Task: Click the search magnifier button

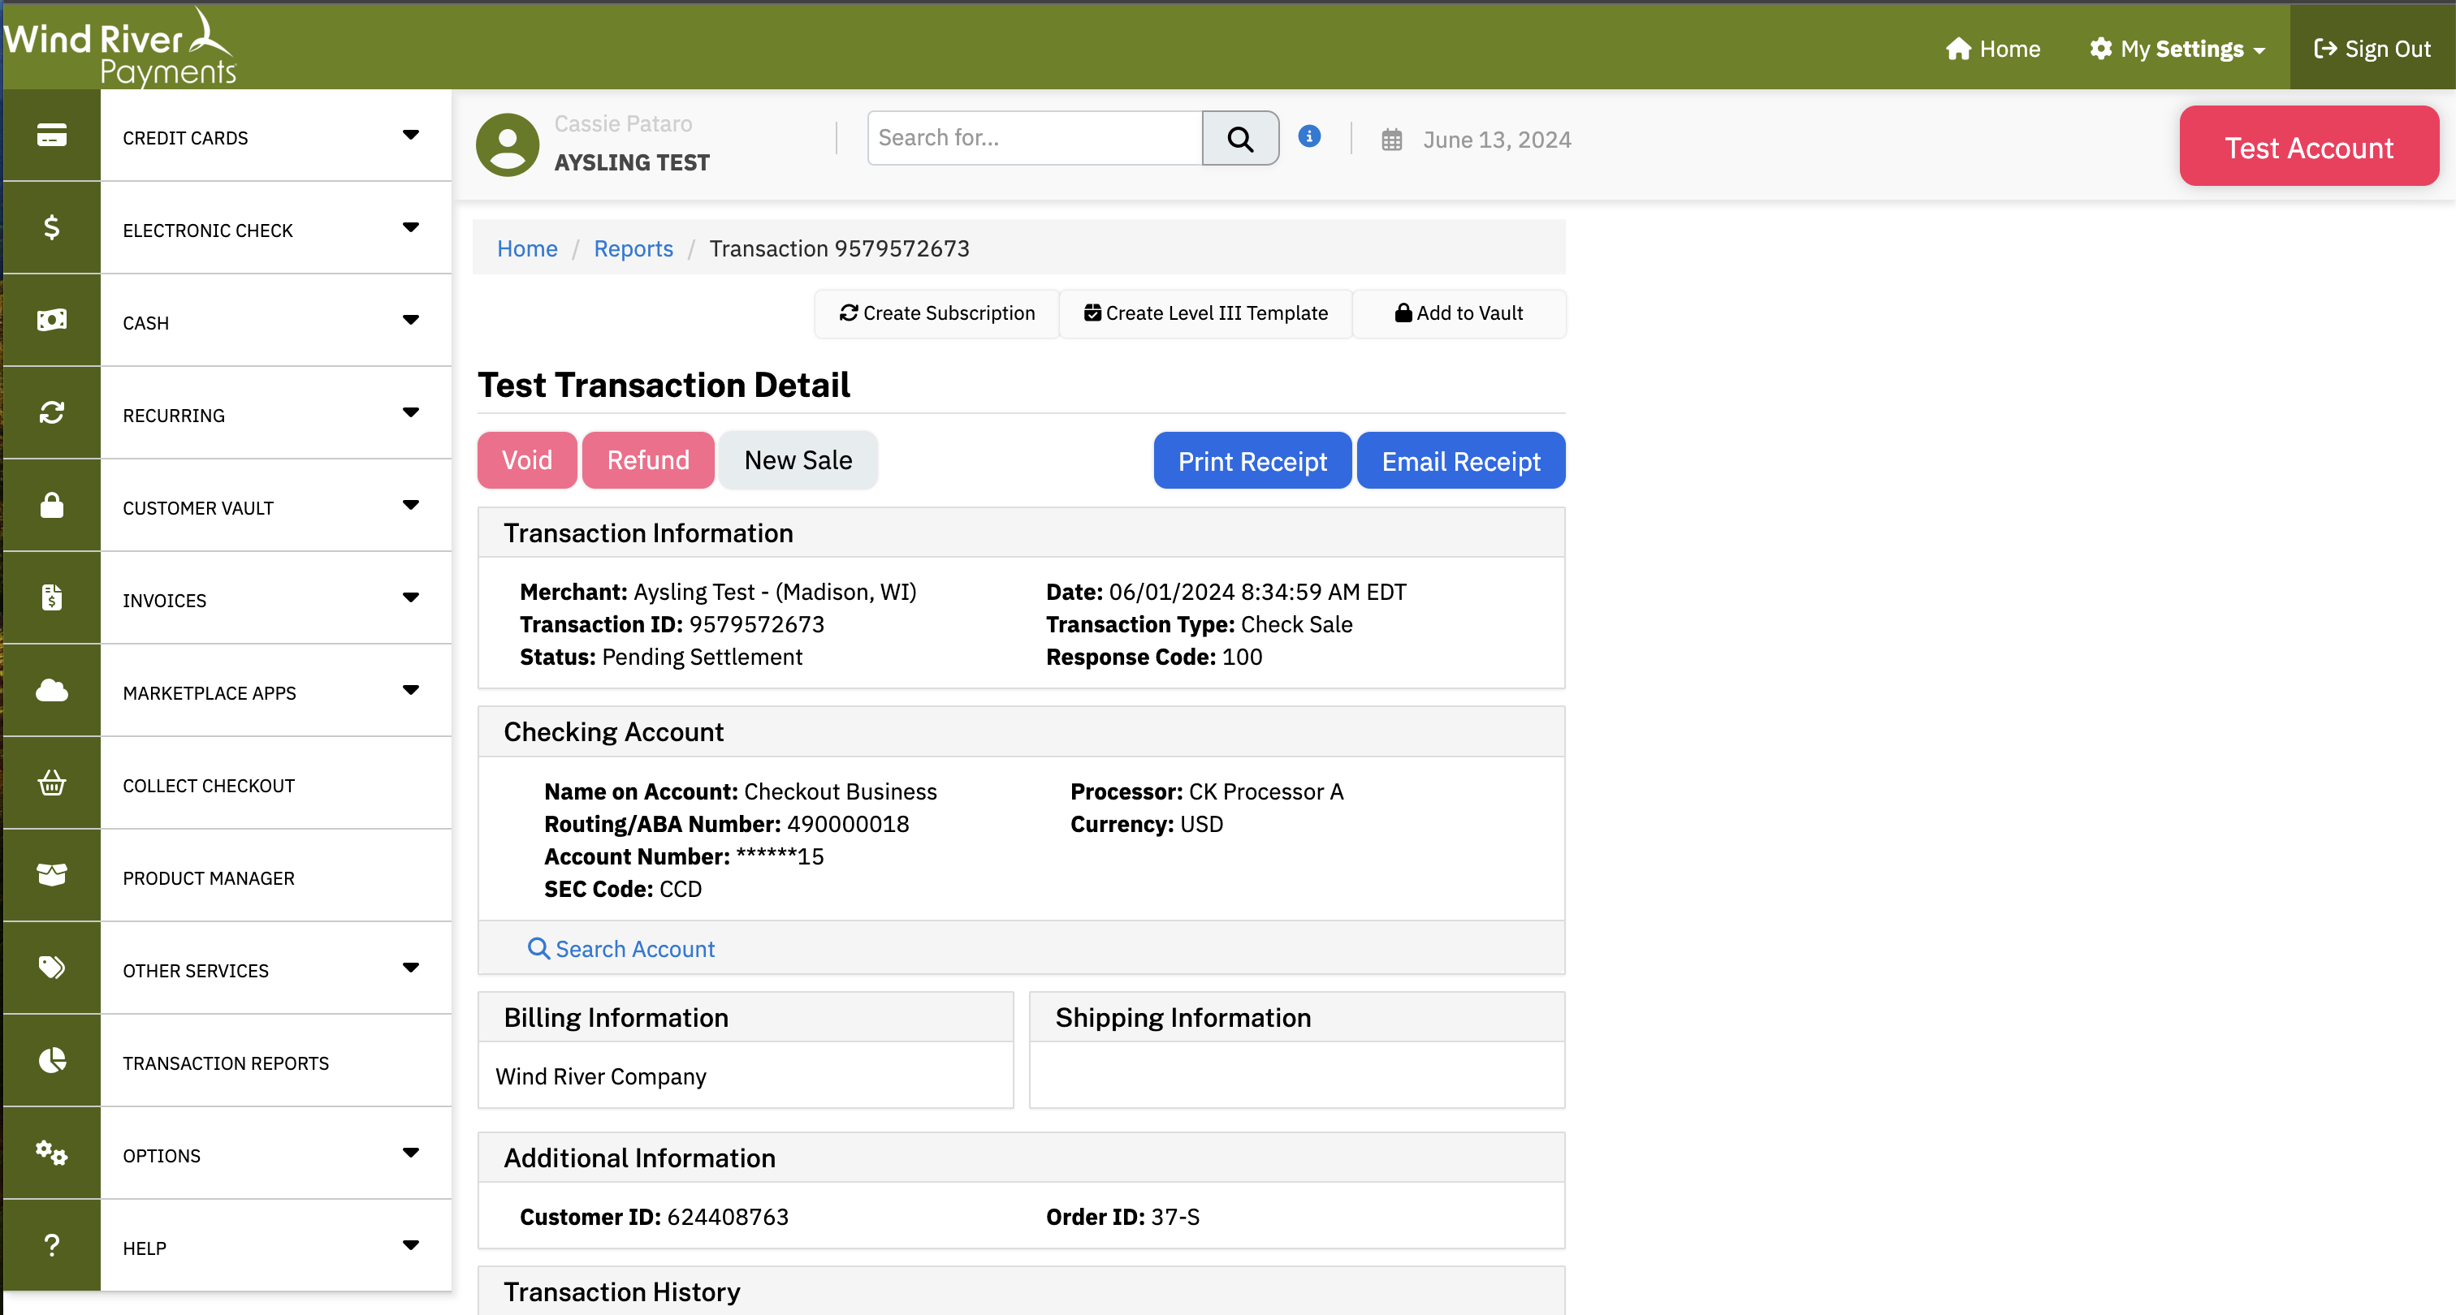Action: [x=1240, y=138]
